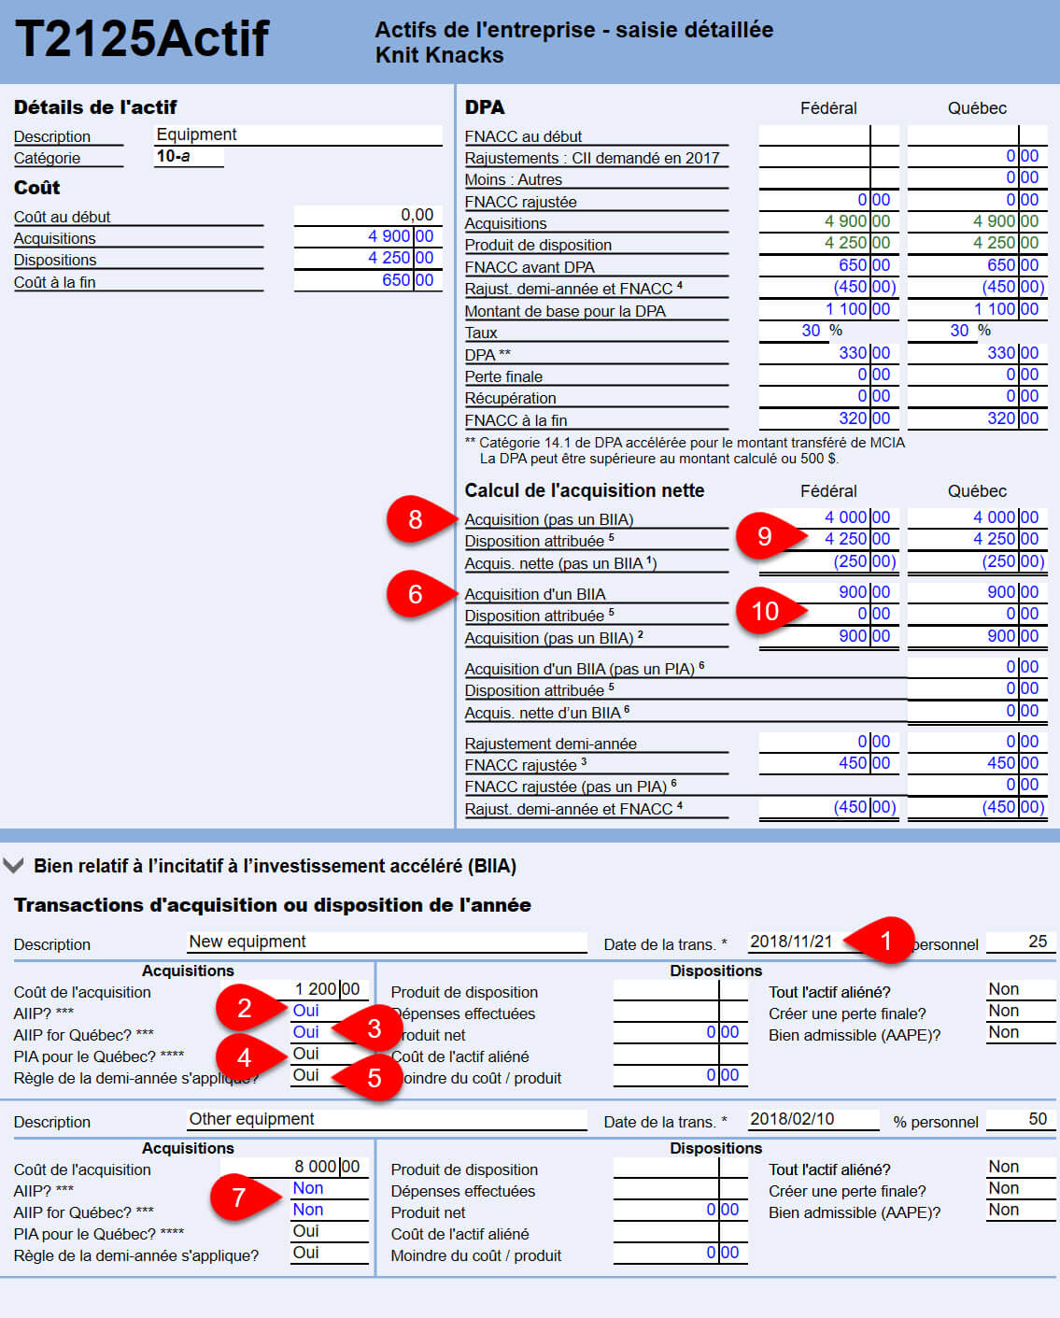Viewport: 1060px width, 1318px height.
Task: Click the 'FNACC au début' label link
Action: point(523,136)
